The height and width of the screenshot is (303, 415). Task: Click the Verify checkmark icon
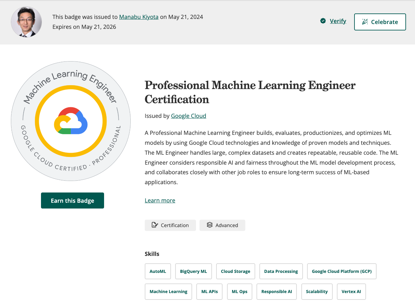click(x=323, y=21)
